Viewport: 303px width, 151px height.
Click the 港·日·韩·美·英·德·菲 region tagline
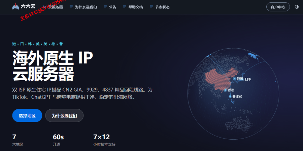38,44
